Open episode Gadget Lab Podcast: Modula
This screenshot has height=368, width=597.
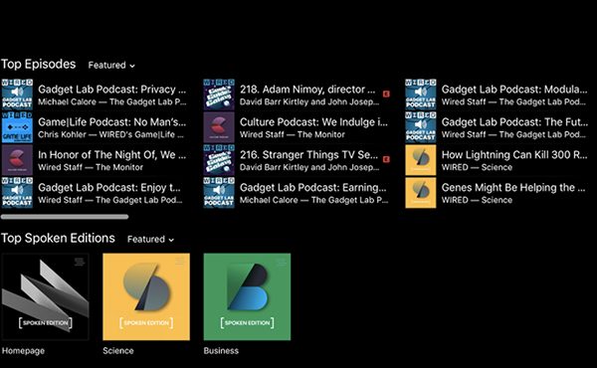coord(514,90)
